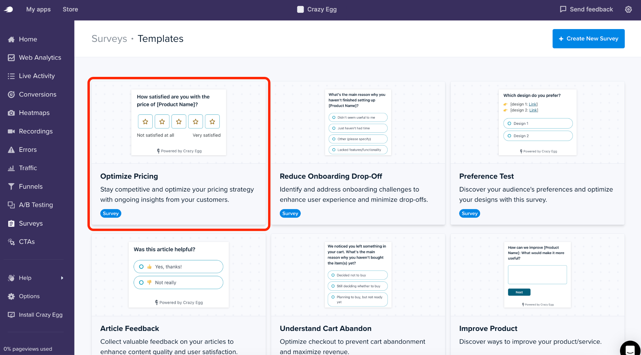Click the Crazy Egg logo icon top left
641x355 pixels.
coord(8,9)
